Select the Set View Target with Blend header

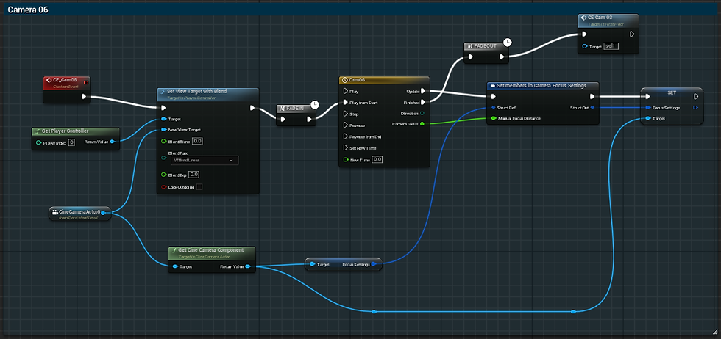pyautogui.click(x=207, y=94)
